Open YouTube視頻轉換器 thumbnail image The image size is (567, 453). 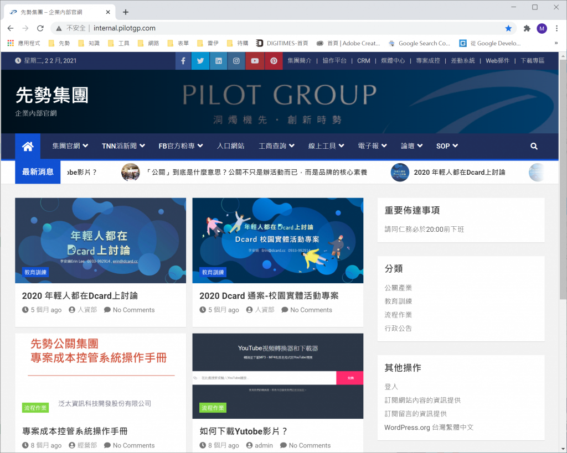point(278,376)
